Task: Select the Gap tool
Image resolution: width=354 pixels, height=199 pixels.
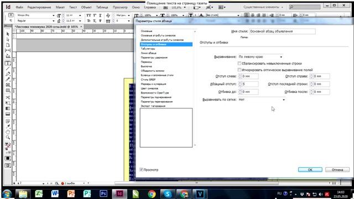Action: pos(8,50)
